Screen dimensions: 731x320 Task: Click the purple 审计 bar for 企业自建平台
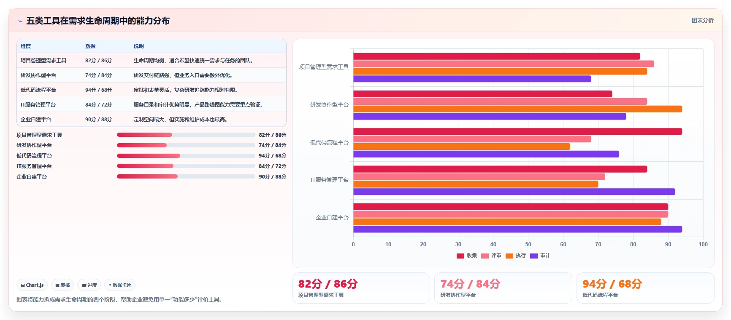(x=518, y=229)
